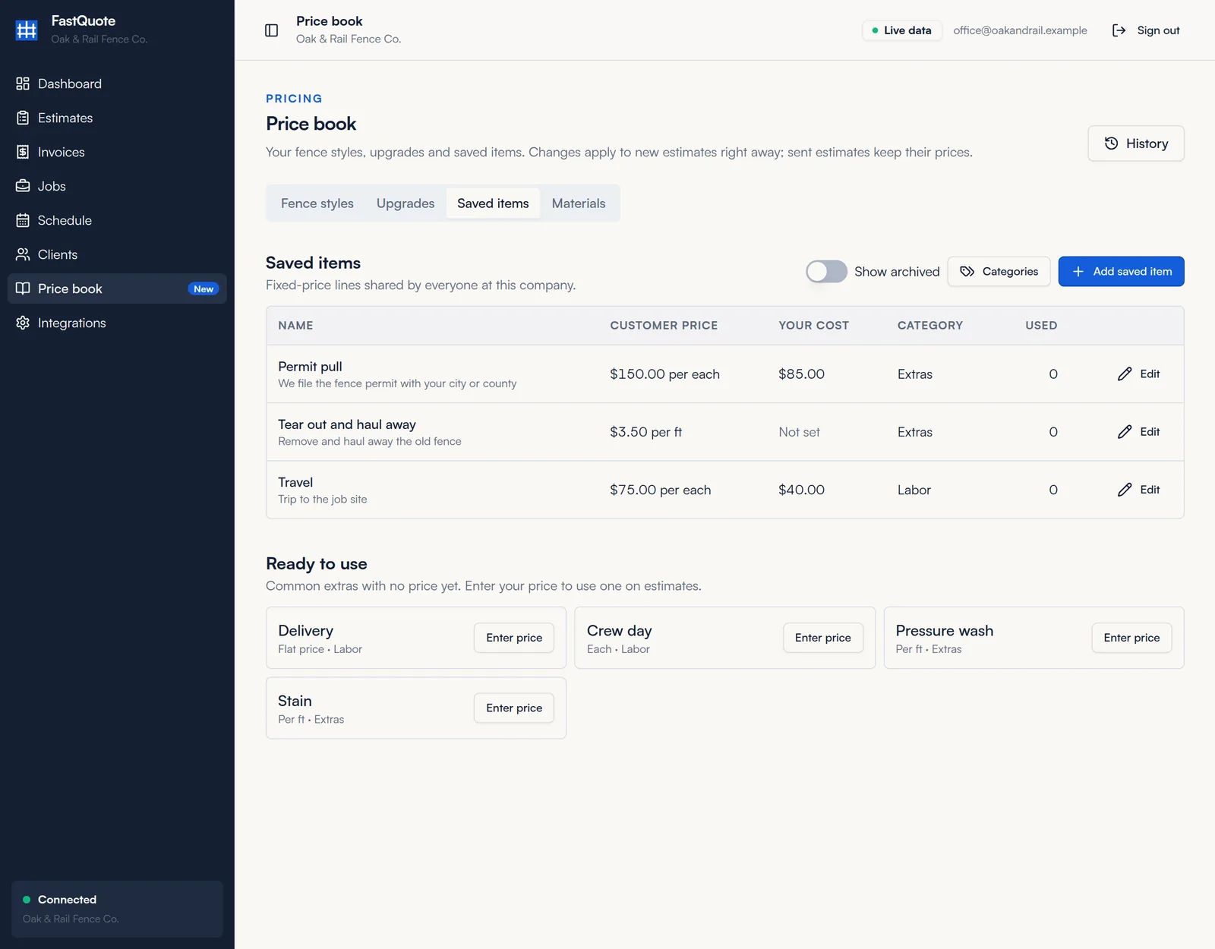
Task: Click the History clock icon
Action: (x=1111, y=143)
